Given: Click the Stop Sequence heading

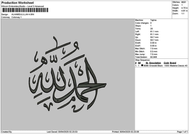Looking at the screenshot, I should 143,60.
